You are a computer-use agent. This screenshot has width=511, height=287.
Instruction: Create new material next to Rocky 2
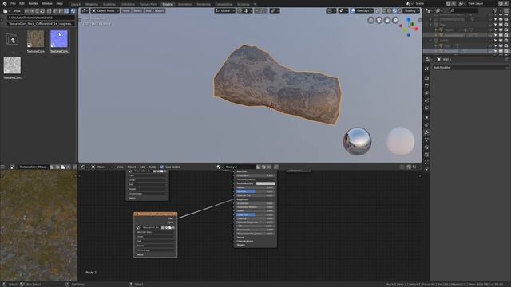tap(263, 167)
